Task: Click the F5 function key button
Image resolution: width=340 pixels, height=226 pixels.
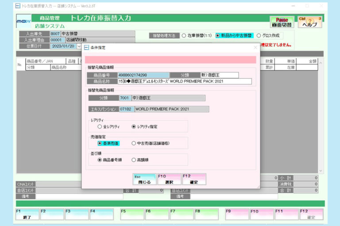Action: point(132,214)
